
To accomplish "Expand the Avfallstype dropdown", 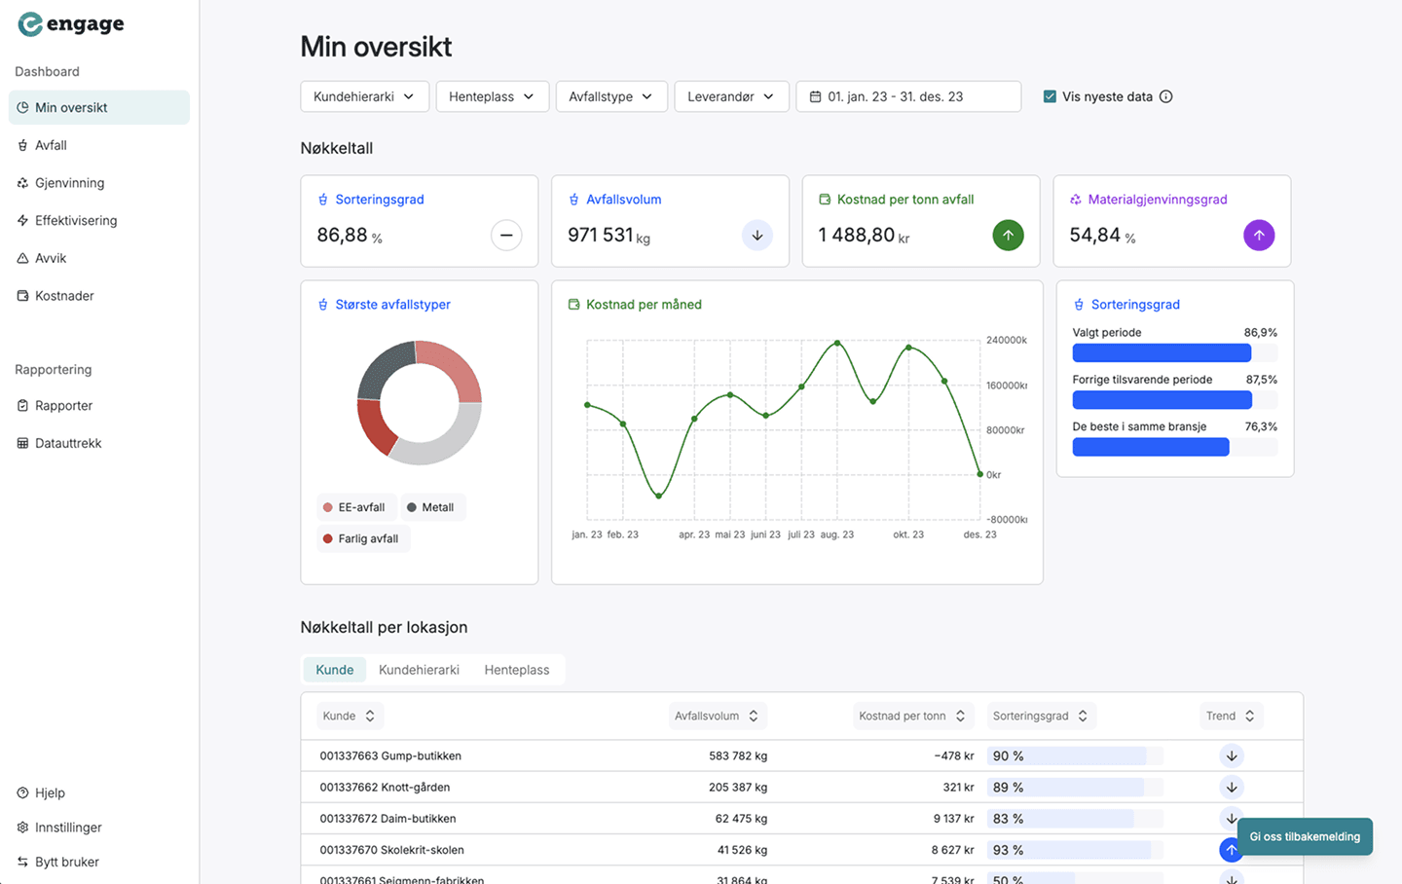I will (x=610, y=96).
